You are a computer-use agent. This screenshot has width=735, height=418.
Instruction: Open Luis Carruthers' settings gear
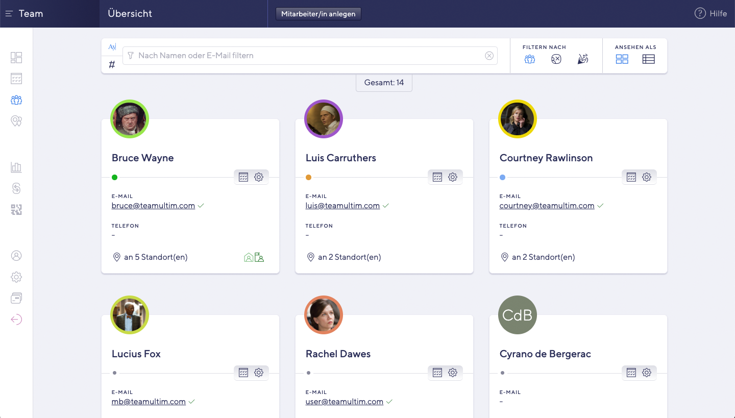coord(453,177)
